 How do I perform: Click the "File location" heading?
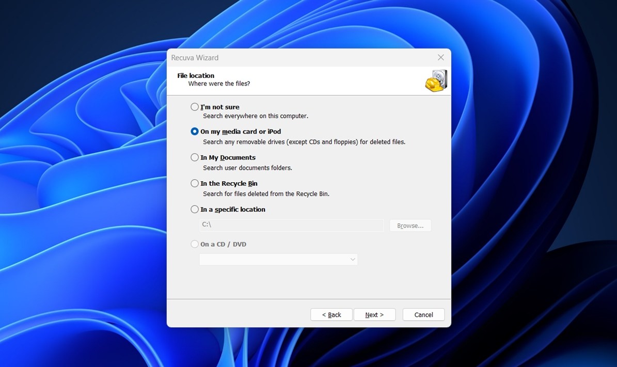tap(196, 75)
